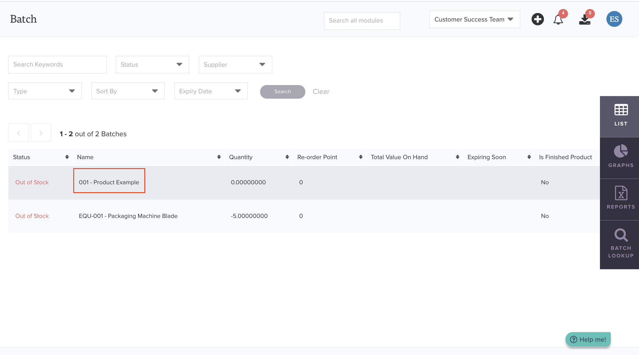639x355 pixels.
Task: Sort by Re-order Point column arrows
Action: click(x=361, y=157)
